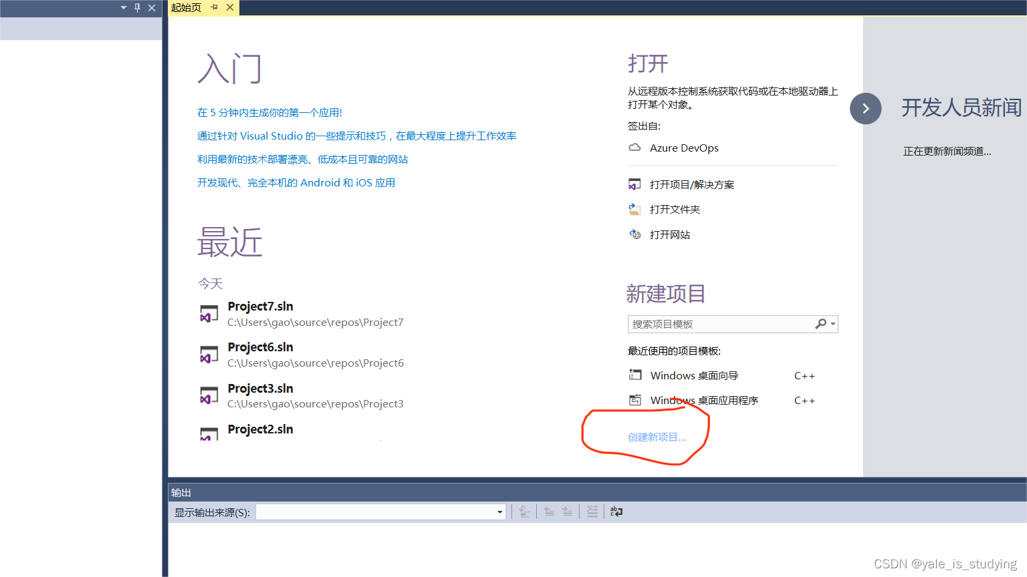Click 打开文件夹
The width and height of the screenshot is (1027, 577).
(675, 209)
